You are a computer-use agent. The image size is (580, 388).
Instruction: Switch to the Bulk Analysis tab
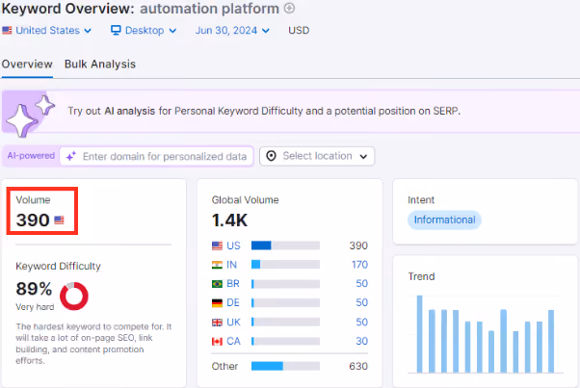[x=100, y=65]
